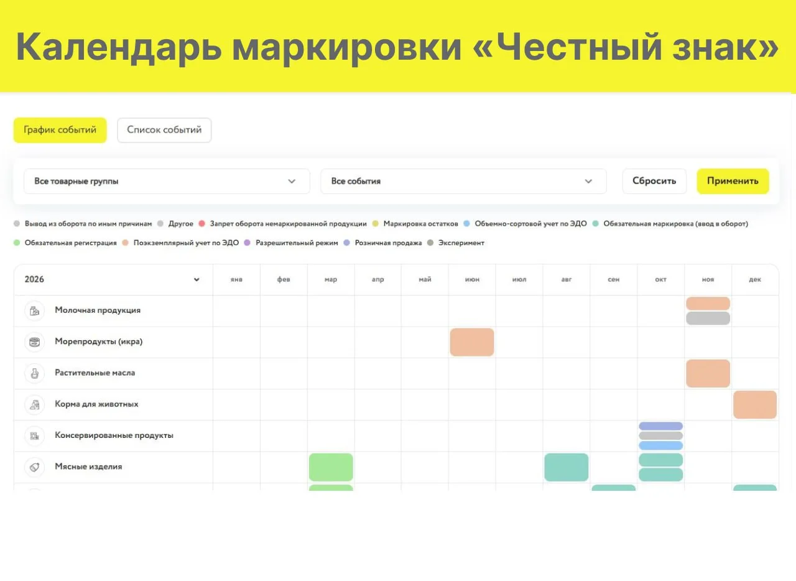Expand the 2026 year selector
Viewport: 796px width, 581px height.
click(x=113, y=279)
